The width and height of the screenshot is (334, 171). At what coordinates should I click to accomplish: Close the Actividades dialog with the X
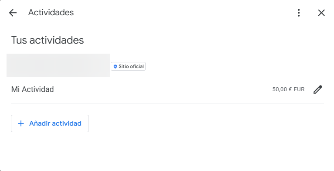[x=321, y=13]
